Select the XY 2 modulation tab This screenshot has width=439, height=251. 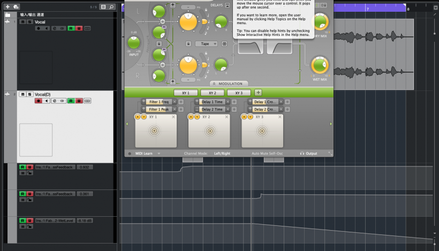212,93
